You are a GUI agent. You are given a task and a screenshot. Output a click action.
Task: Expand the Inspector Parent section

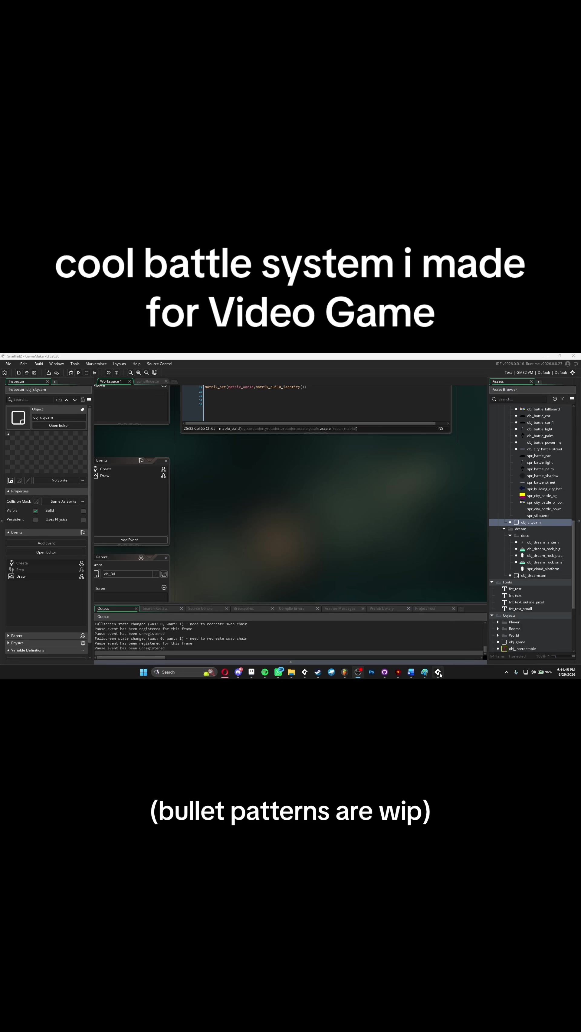[8, 636]
